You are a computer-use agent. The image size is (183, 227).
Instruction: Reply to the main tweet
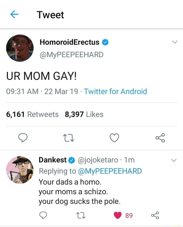coord(22,138)
